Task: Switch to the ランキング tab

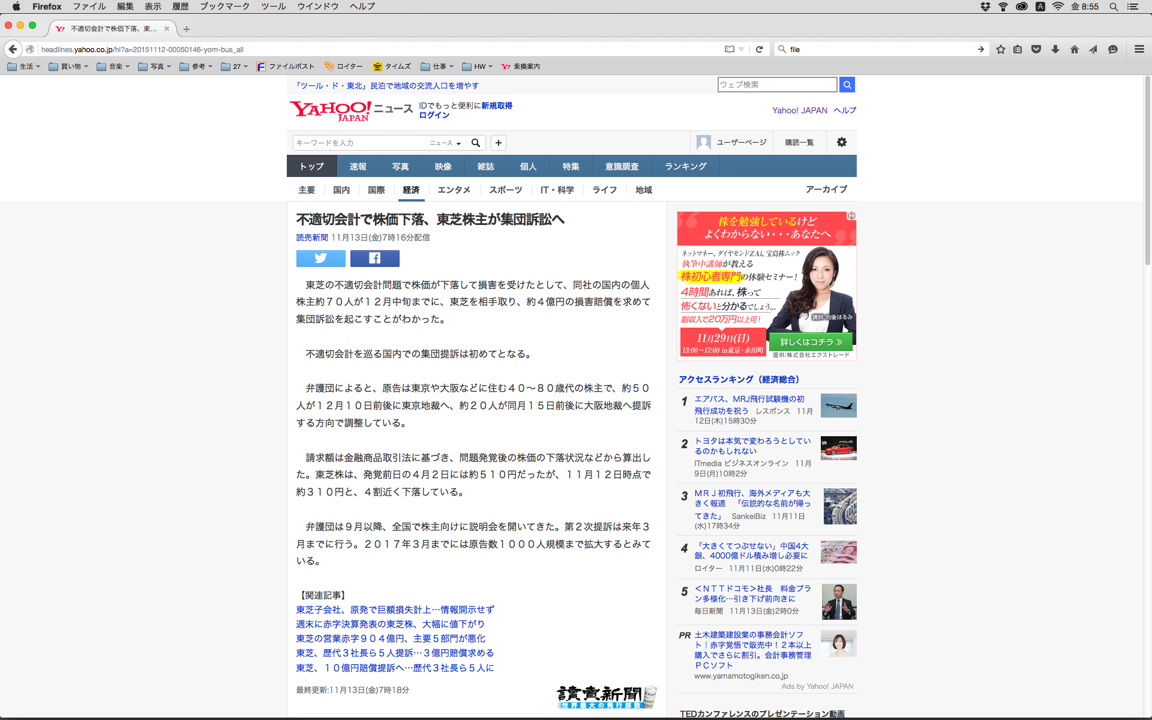Action: coord(685,166)
